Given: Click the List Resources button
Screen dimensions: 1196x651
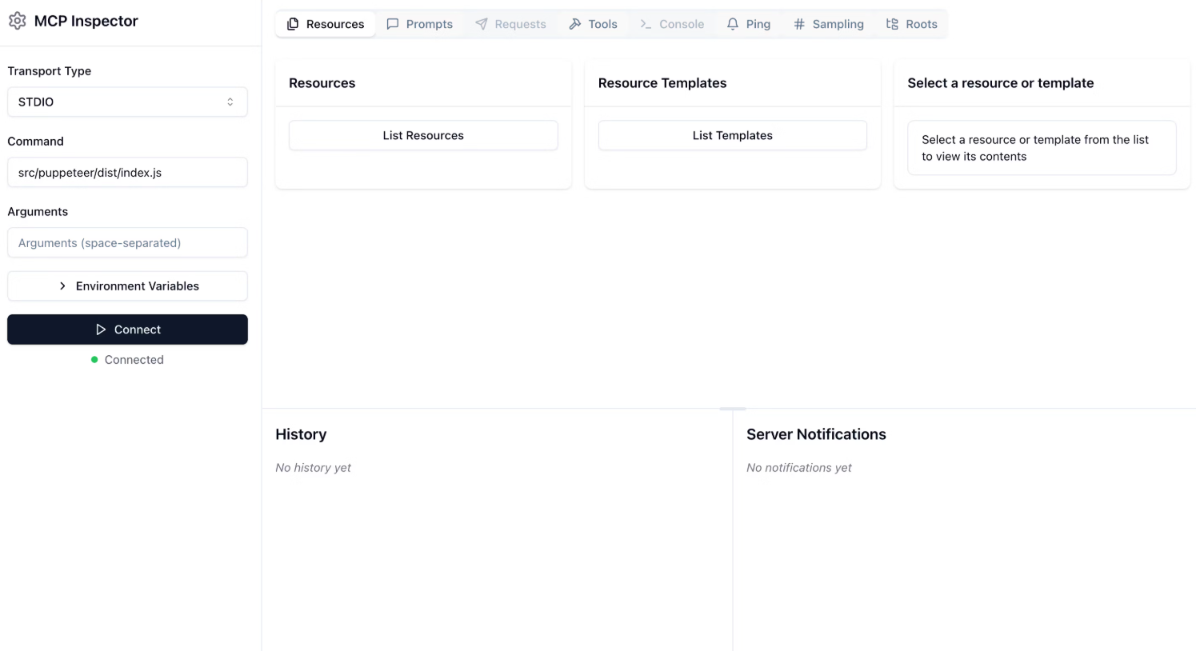Looking at the screenshot, I should click(423, 135).
